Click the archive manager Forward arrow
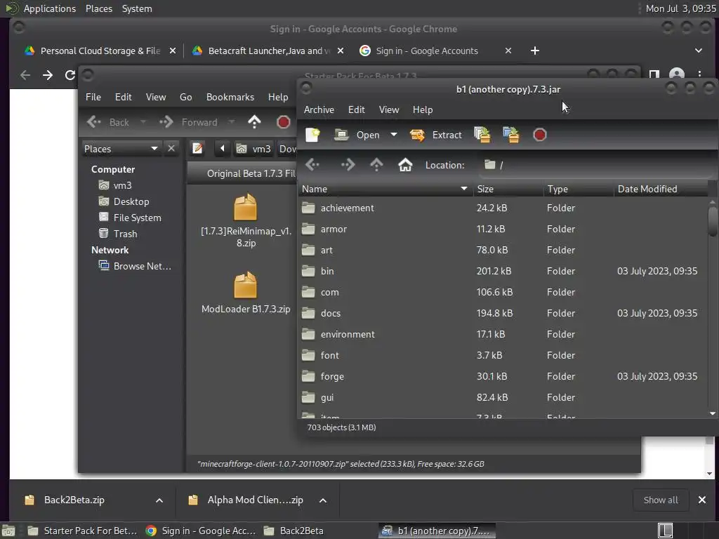 (348, 164)
